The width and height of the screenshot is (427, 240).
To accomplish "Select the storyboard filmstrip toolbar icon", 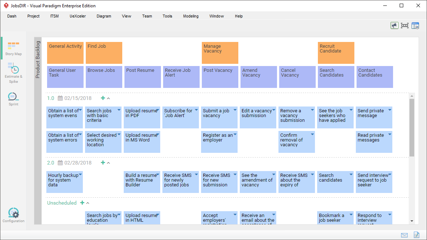I will tap(405, 26).
